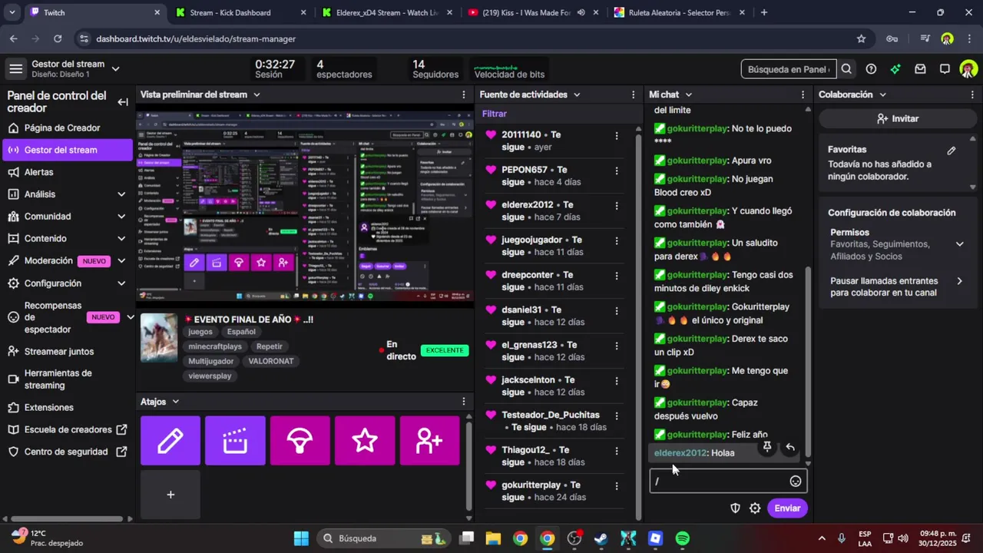This screenshot has height=553, width=983.
Task: Switch to the Kiss YouTube tab
Action: coord(533,12)
